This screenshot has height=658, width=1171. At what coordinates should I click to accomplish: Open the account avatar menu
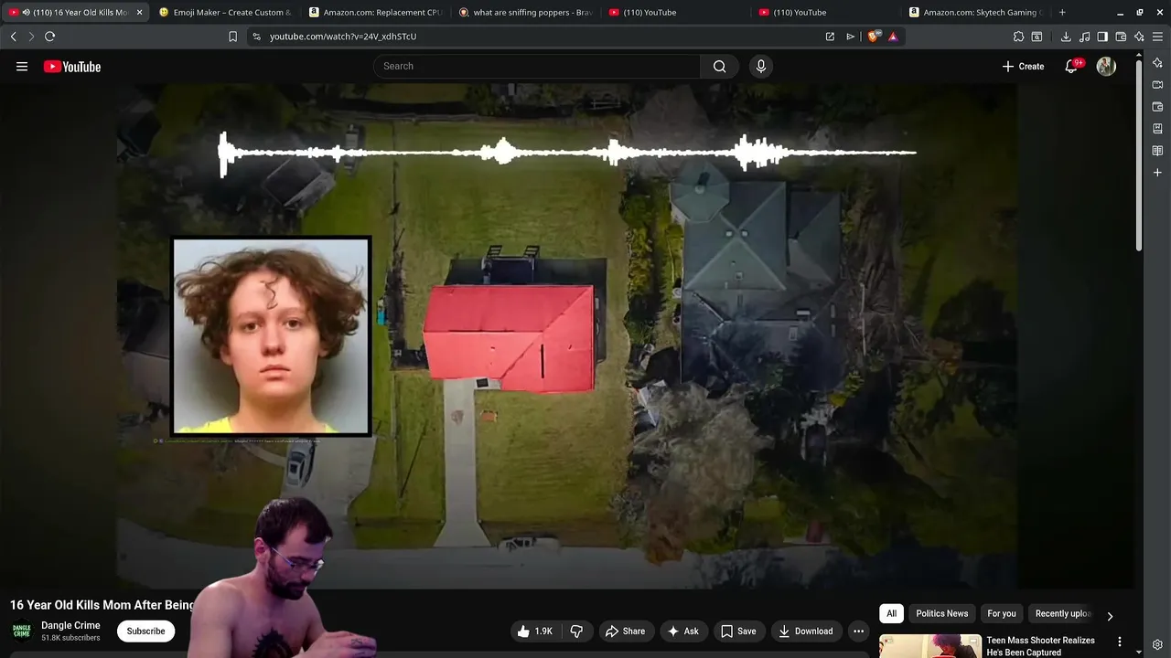point(1106,66)
